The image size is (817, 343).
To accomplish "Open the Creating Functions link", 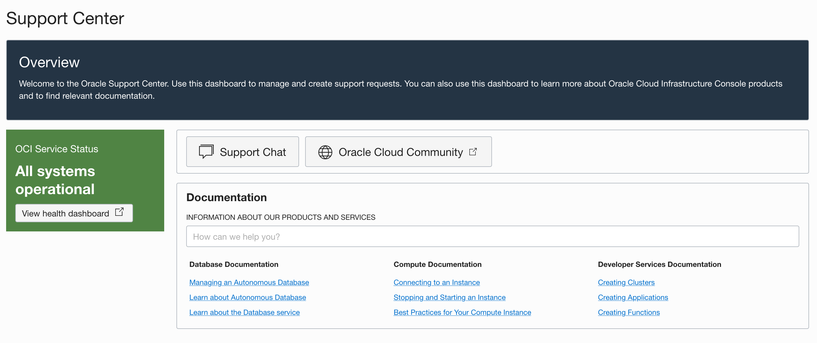I will [629, 312].
